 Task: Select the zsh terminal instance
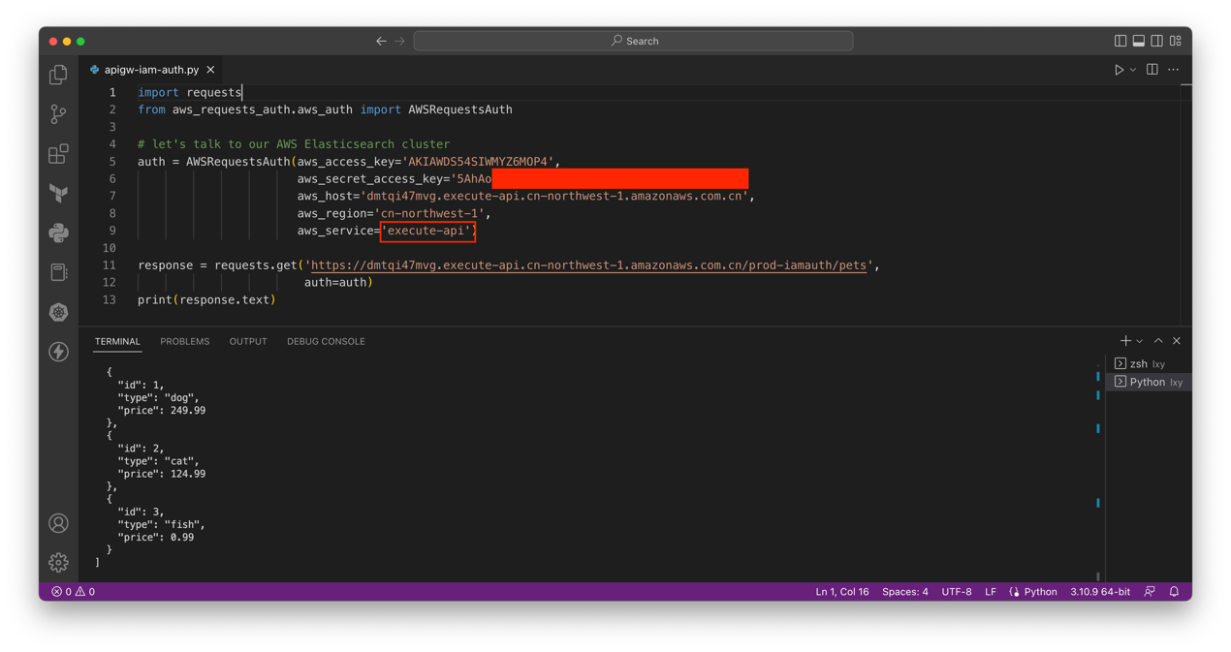(1149, 364)
